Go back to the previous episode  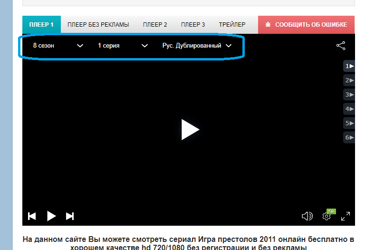point(32,216)
